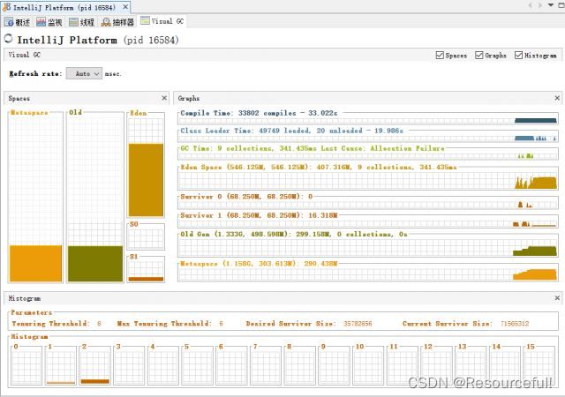This screenshot has width=565, height=397.
Task: Click the 线程 tab icon
Action: (x=73, y=22)
